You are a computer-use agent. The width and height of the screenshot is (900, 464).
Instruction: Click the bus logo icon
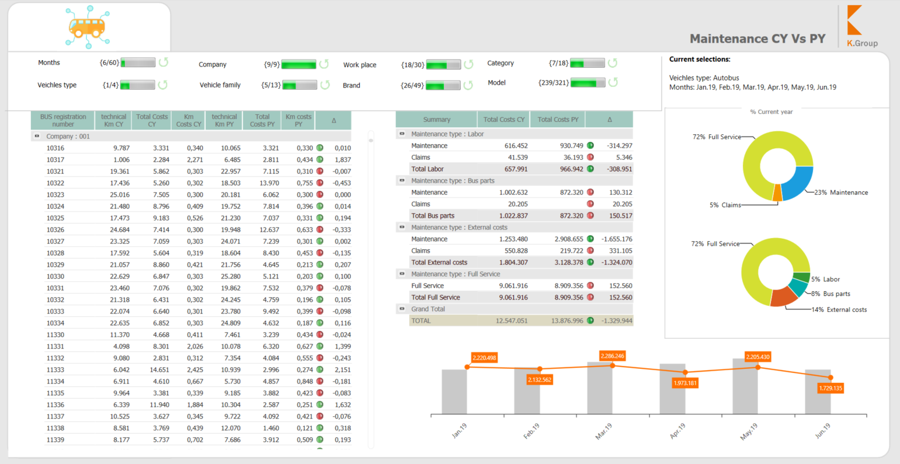point(88,27)
